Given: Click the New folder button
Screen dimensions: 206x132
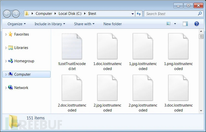Looking at the screenshot, I should tap(113, 24).
